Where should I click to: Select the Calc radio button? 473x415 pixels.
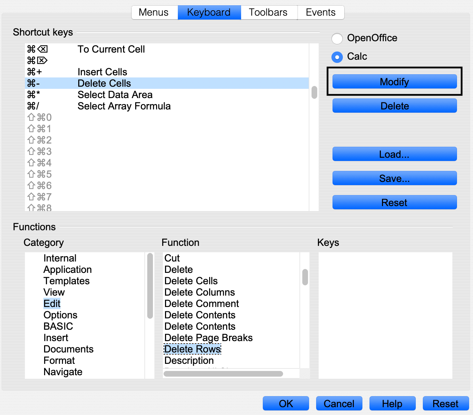pos(337,57)
